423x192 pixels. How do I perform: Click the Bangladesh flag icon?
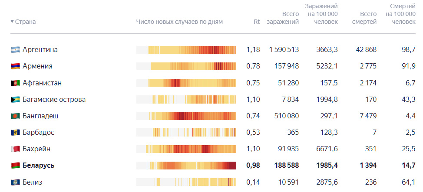(x=15, y=116)
